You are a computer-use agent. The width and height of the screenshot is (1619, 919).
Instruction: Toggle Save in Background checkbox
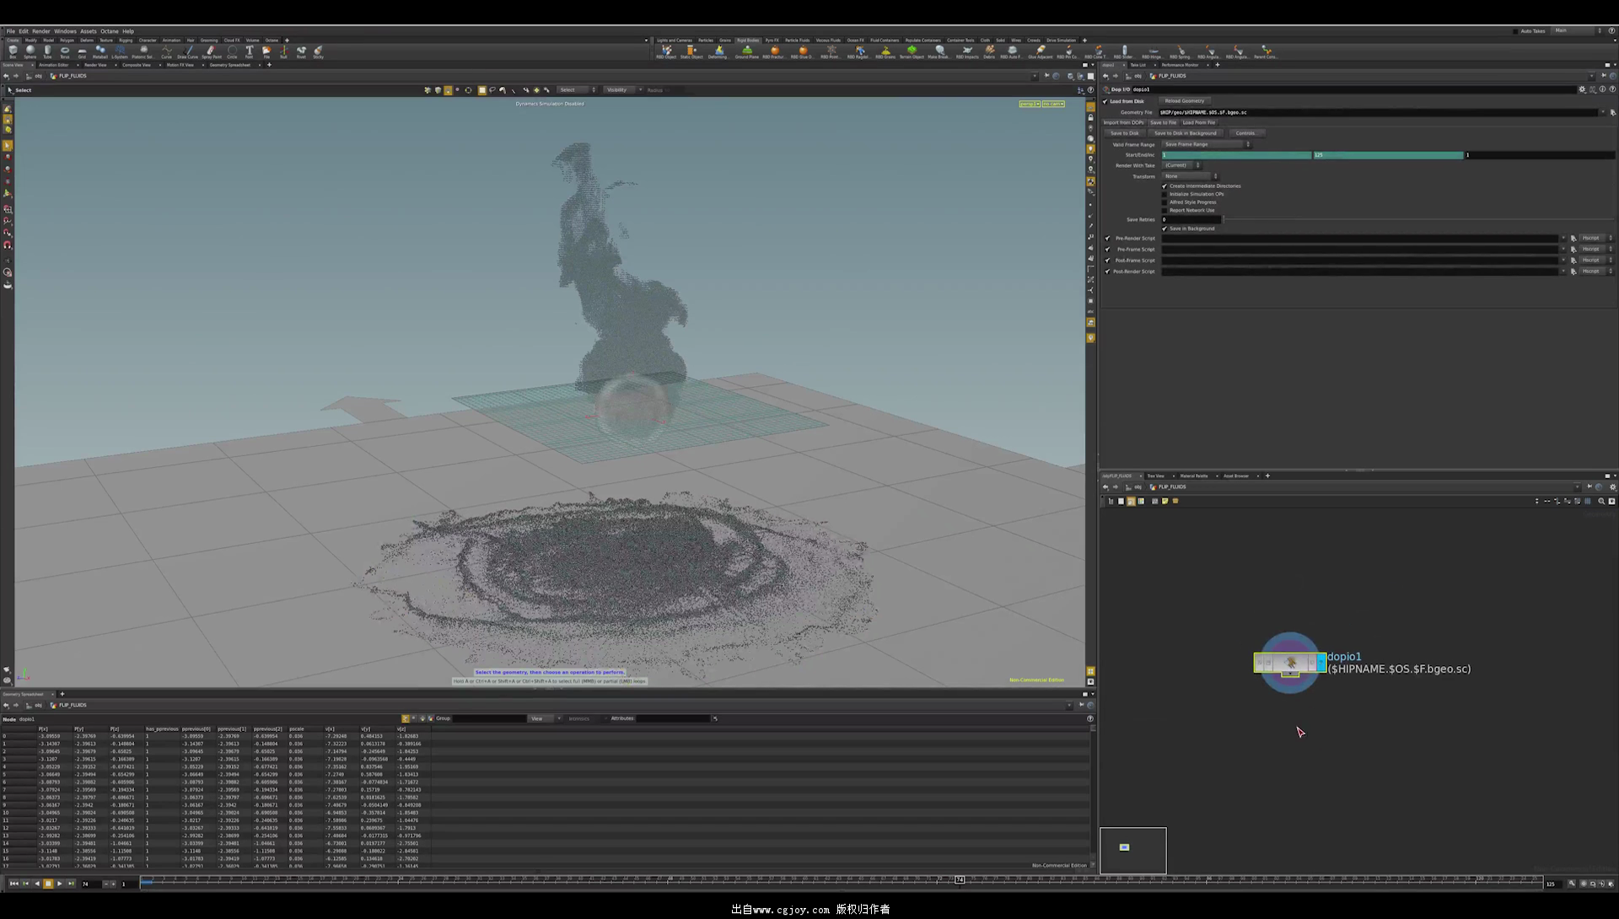(1164, 228)
